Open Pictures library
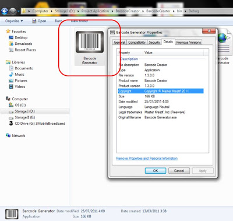 (21, 80)
